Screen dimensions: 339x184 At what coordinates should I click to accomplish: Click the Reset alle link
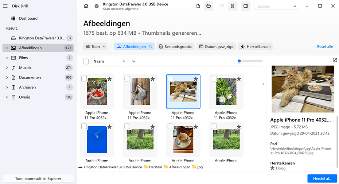[325, 47]
